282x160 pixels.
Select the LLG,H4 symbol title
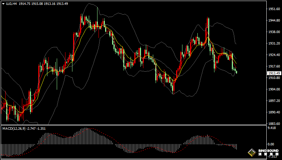point(11,3)
